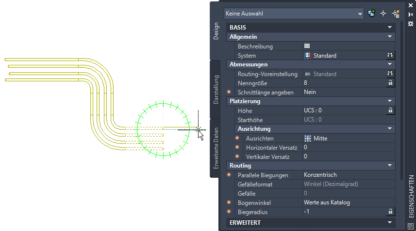Collapse the Allgemein section
The image size is (416, 231).
coord(390,36)
